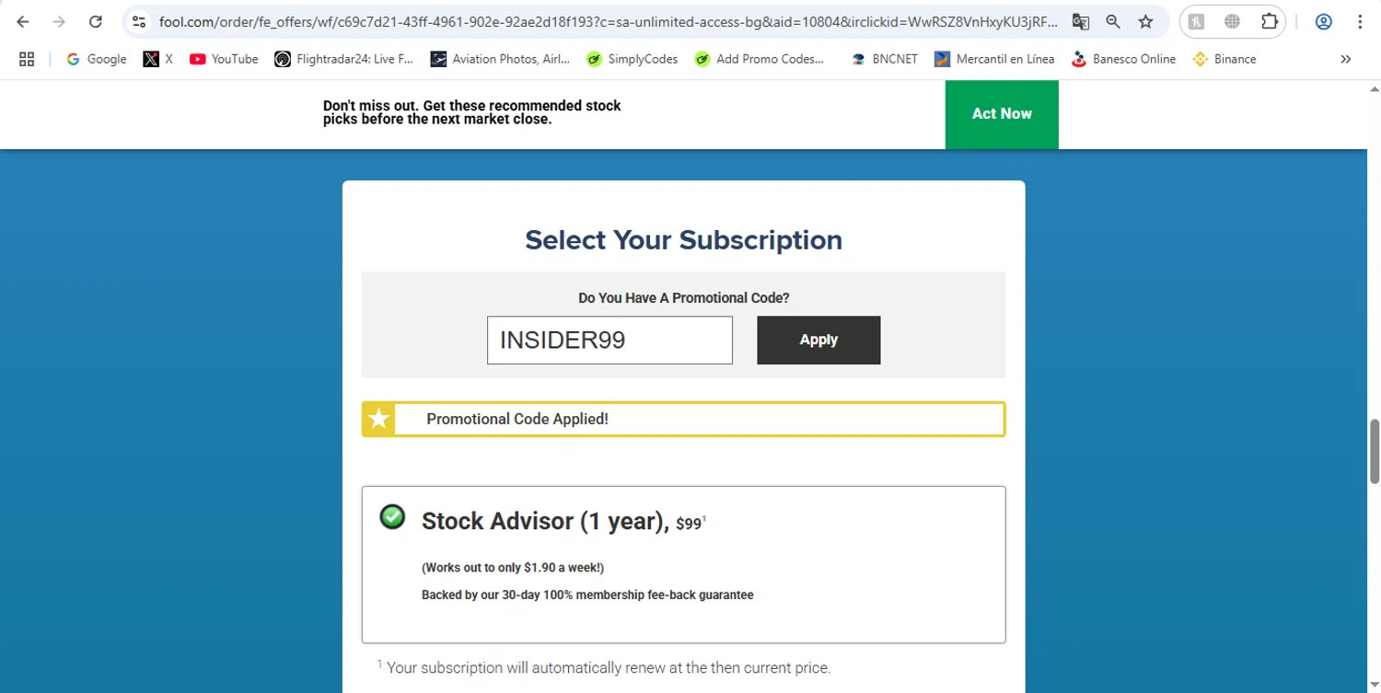1381x693 pixels.
Task: Click the green Act Now button
Action: coord(1002,114)
